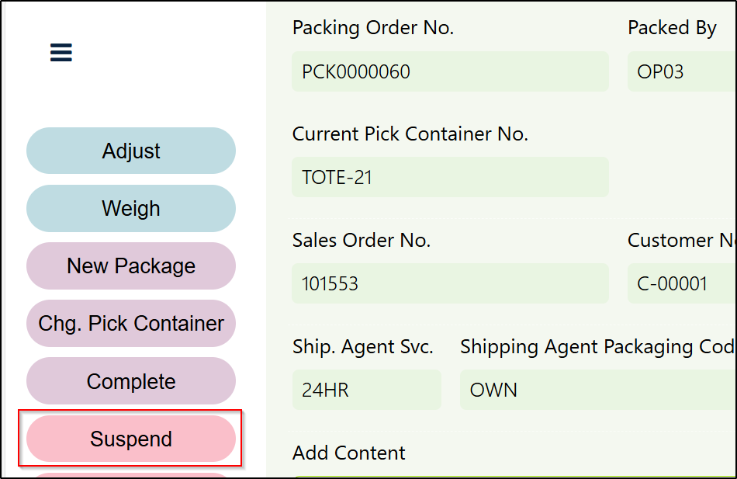
Task: Open the hamburger navigation menu
Action: 61,53
